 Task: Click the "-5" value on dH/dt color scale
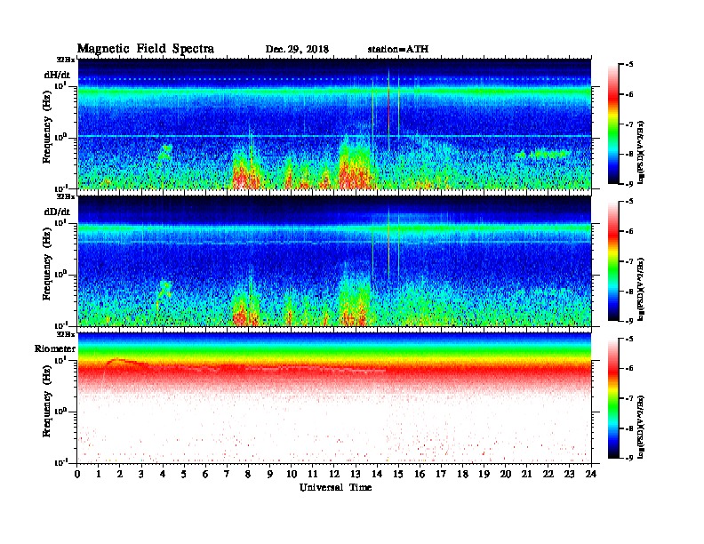(629, 65)
